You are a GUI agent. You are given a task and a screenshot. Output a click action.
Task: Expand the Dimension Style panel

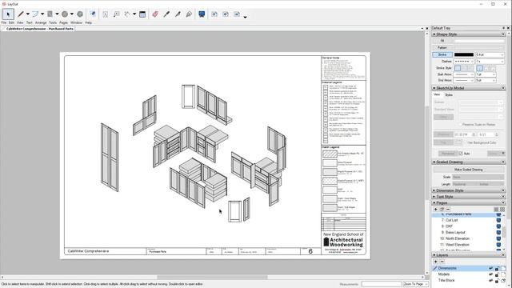[x=468, y=190]
